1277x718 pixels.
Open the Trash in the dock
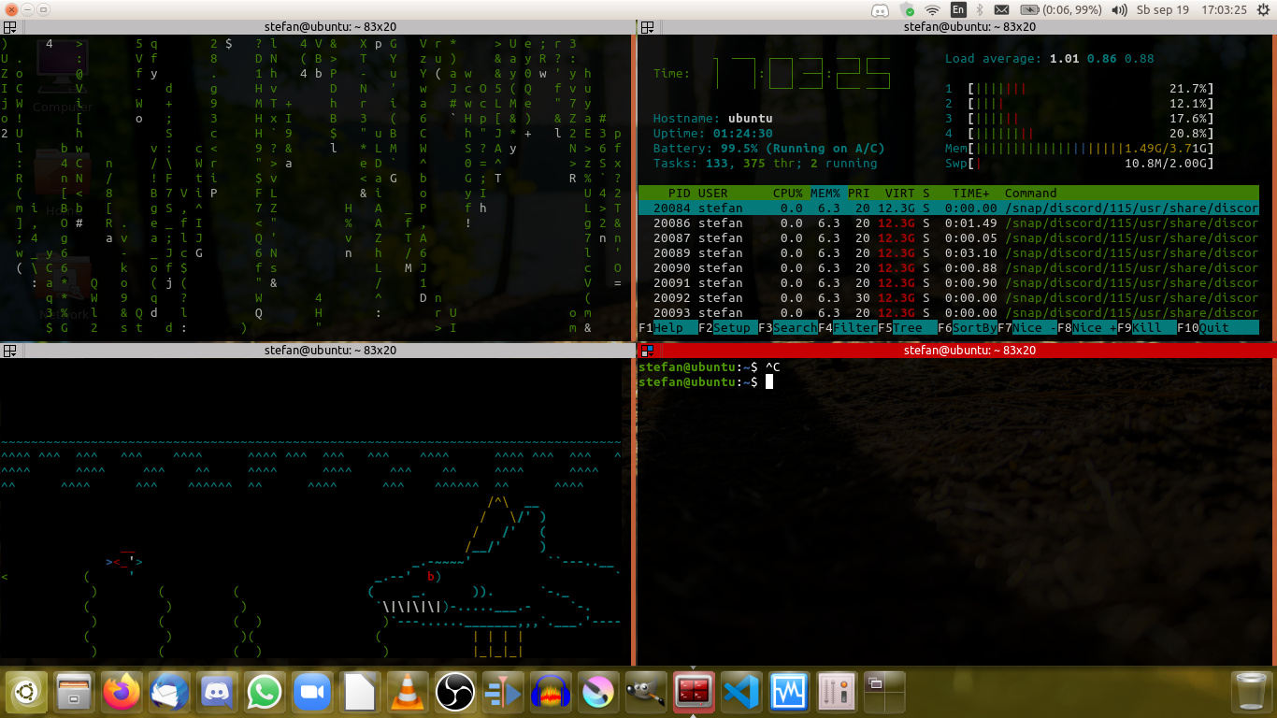pyautogui.click(x=1250, y=693)
